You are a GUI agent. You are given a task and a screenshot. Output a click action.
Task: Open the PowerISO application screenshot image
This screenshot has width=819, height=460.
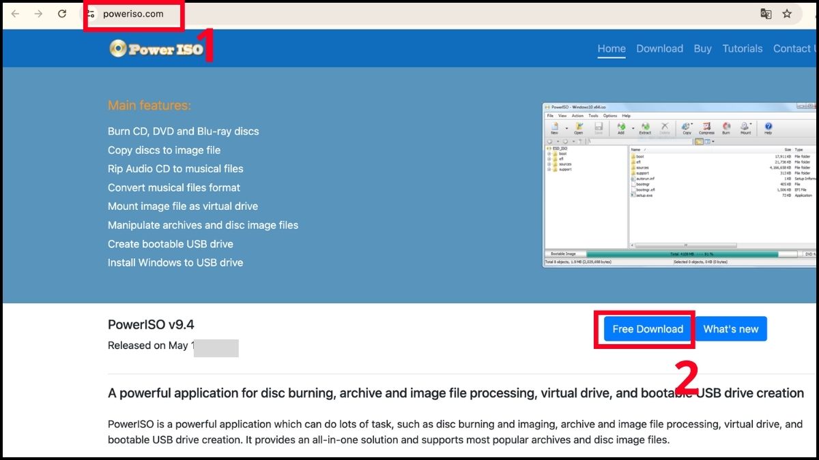point(680,185)
